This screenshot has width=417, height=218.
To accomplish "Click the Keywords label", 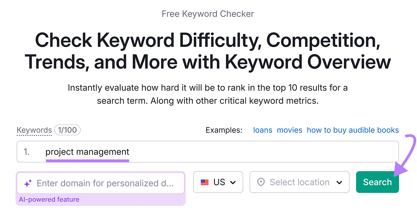I will click(34, 130).
